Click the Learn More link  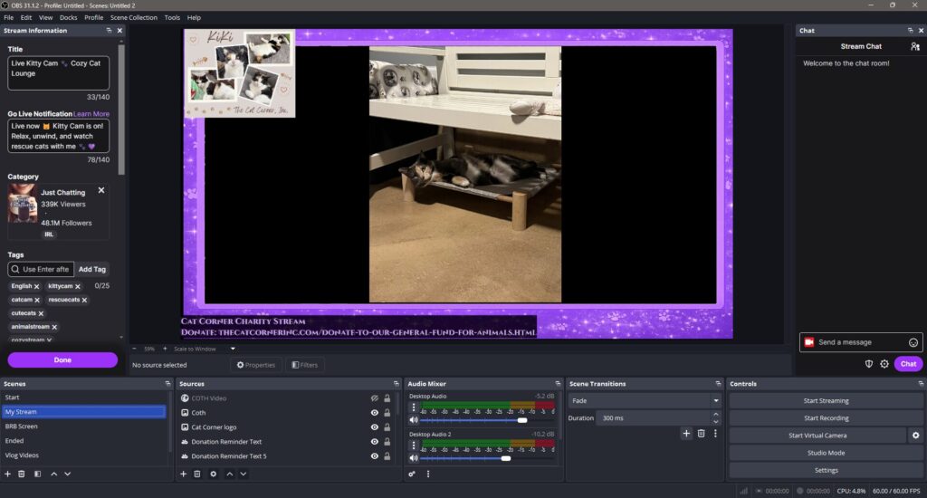[91, 114]
